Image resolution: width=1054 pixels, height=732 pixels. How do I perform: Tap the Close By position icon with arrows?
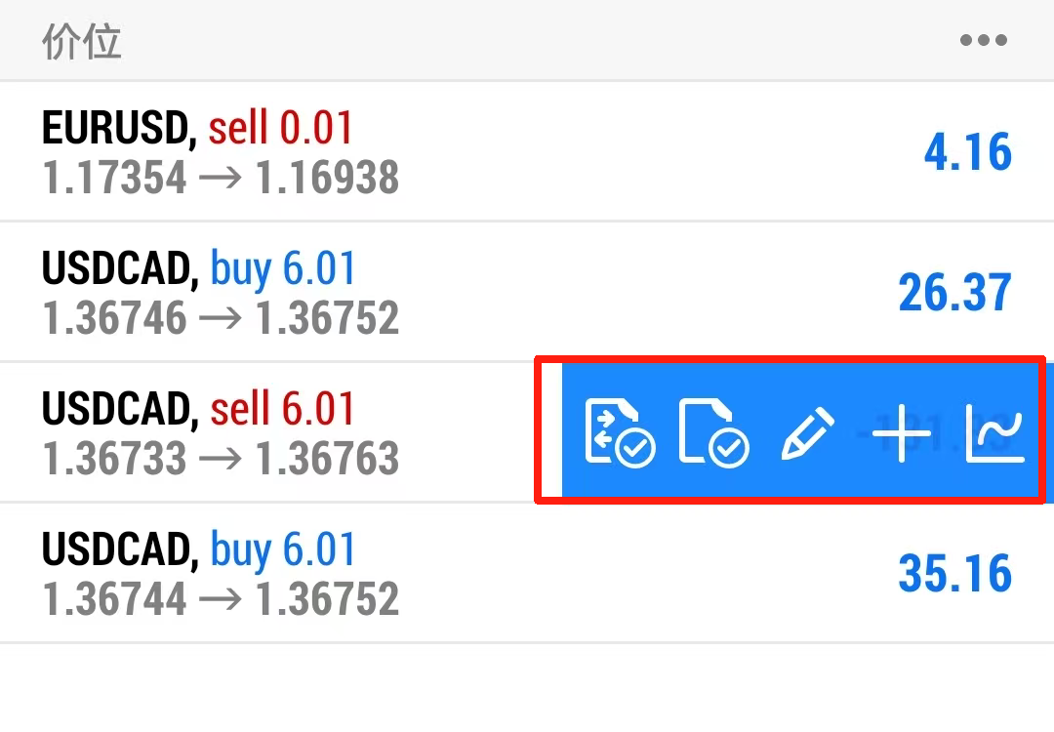pos(620,431)
